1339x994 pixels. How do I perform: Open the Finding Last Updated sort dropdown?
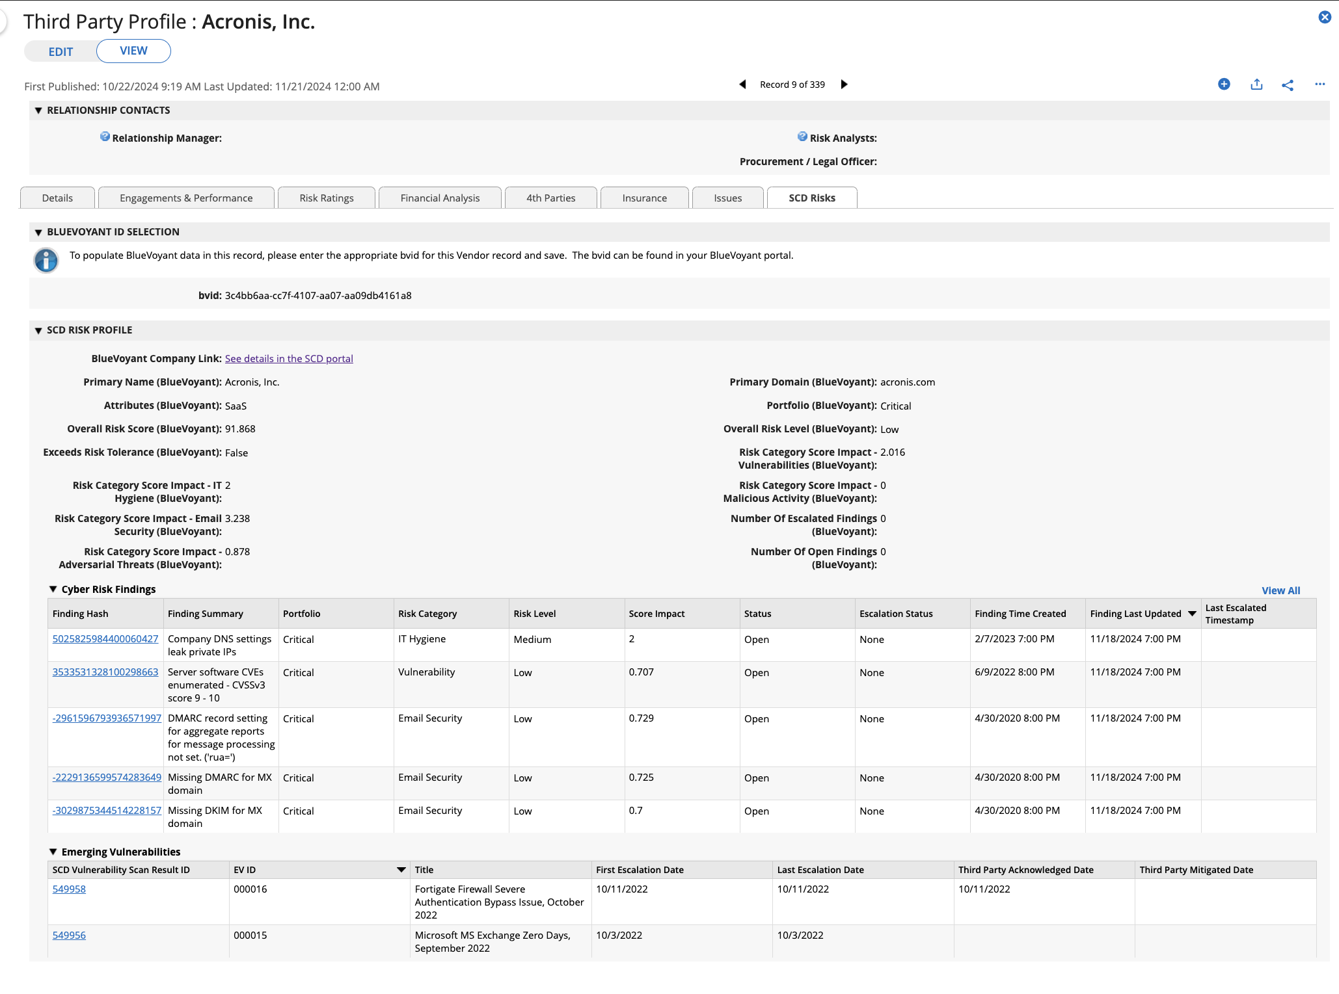pos(1192,613)
